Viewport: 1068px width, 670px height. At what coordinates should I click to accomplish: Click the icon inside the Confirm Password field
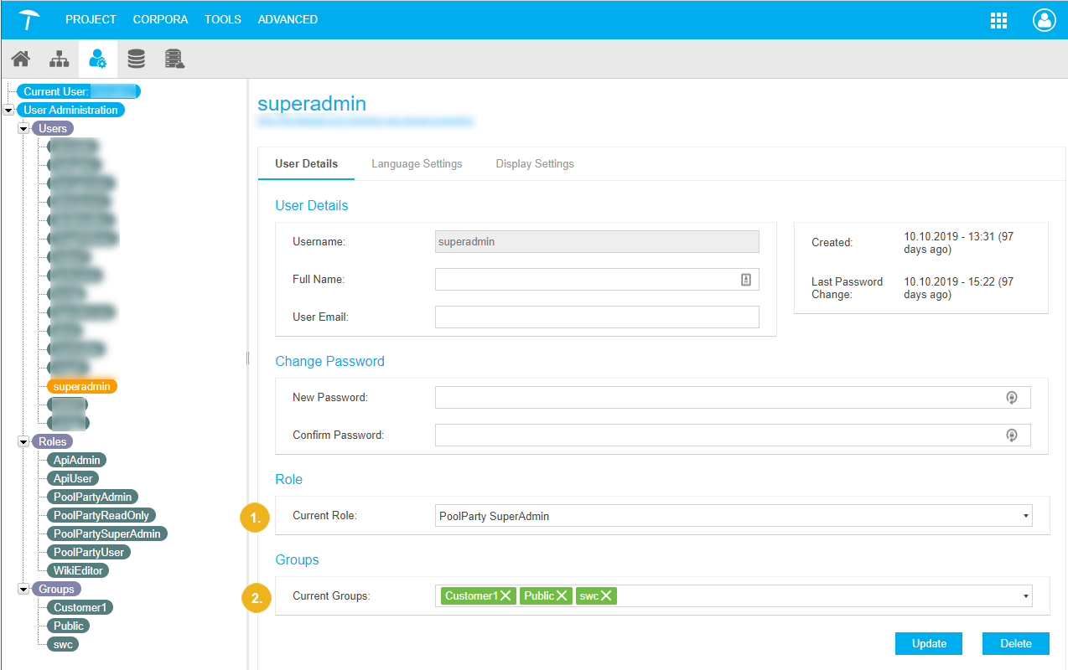click(x=1012, y=435)
